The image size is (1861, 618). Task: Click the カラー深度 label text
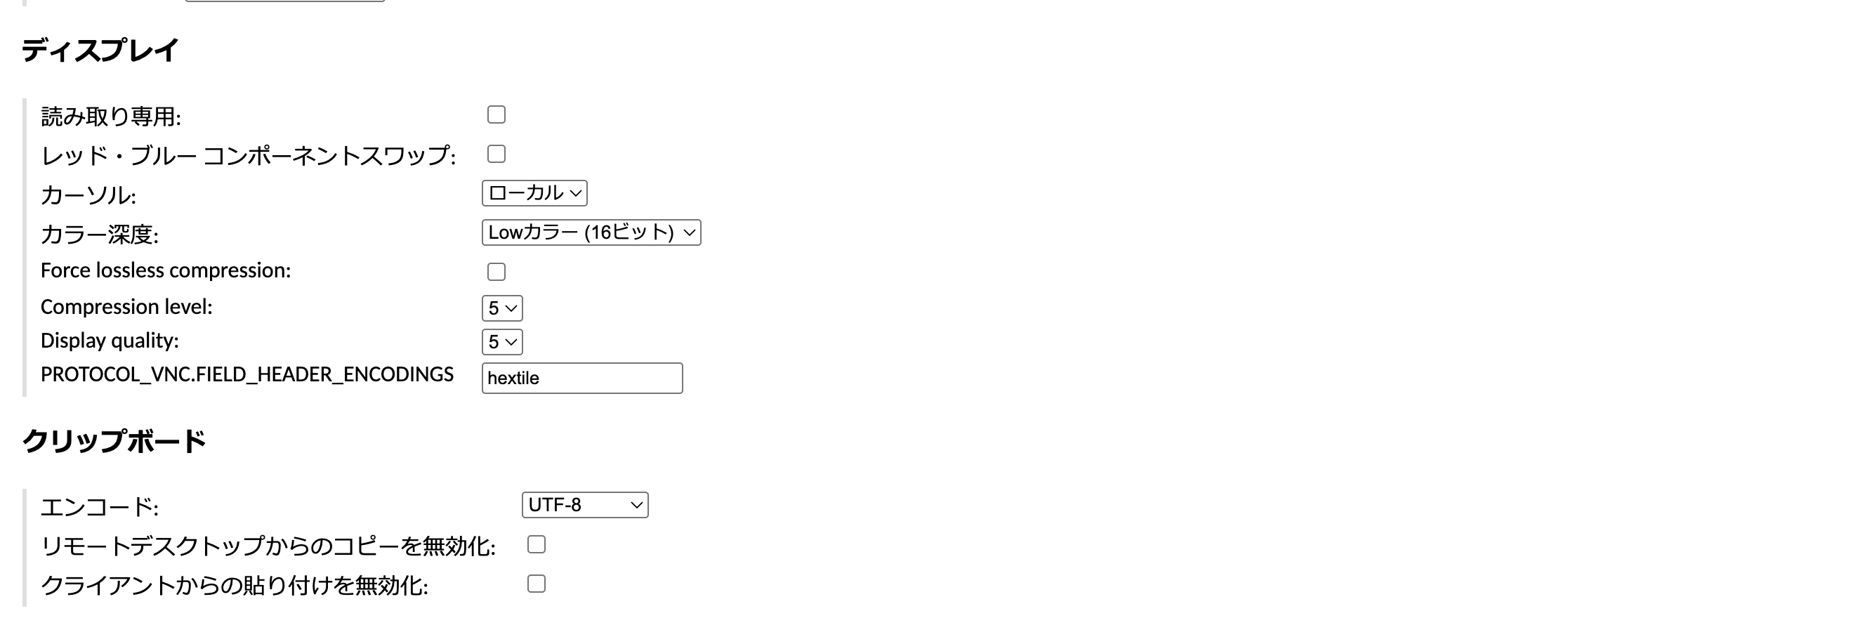(100, 234)
